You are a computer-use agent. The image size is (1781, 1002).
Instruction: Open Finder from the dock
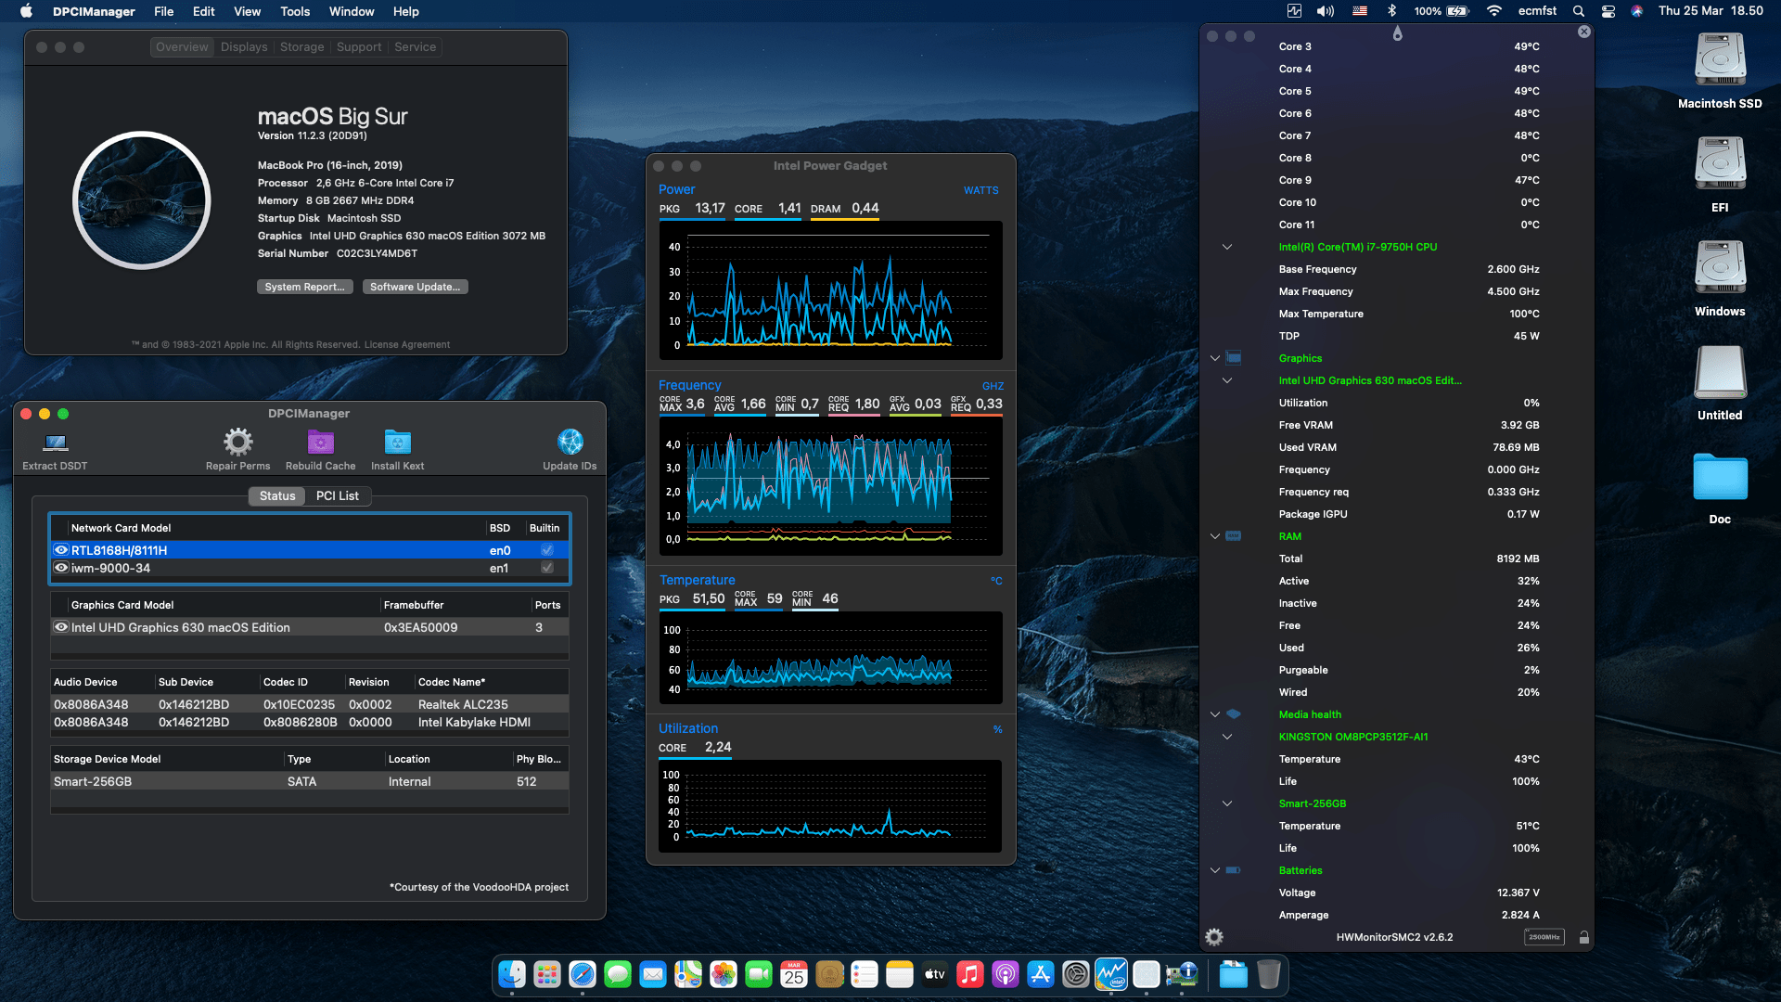pos(512,974)
